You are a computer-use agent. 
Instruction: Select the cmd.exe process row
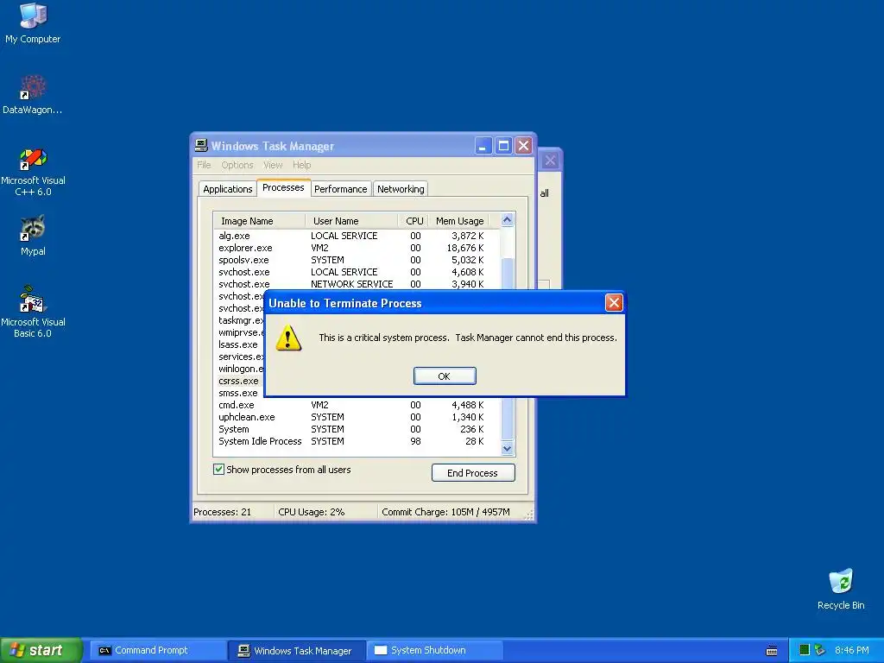pyautogui.click(x=357, y=405)
